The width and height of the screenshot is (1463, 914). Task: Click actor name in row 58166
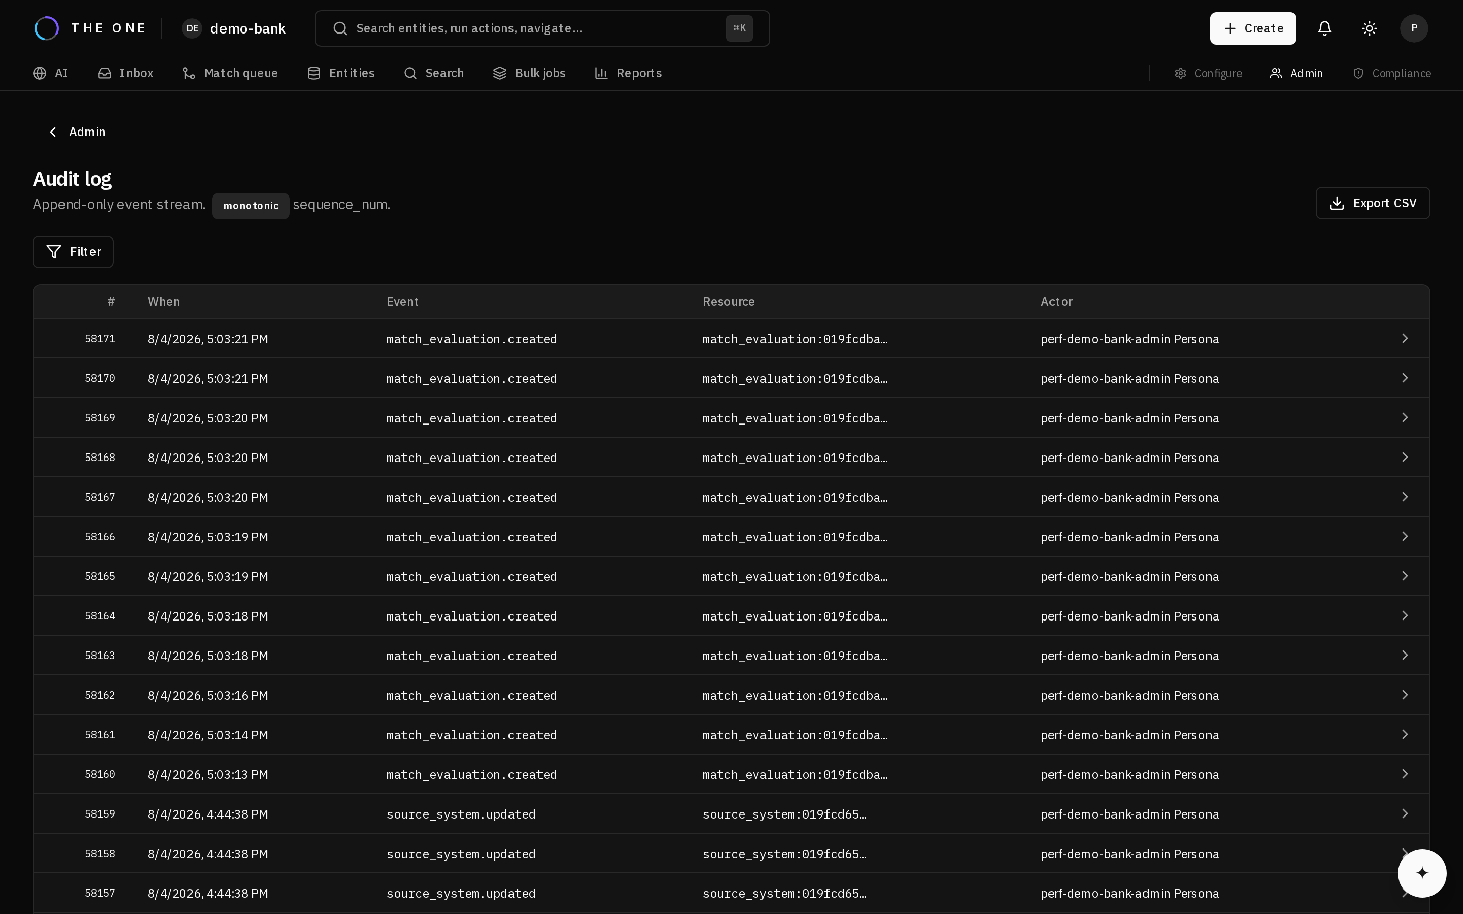[x=1130, y=537]
